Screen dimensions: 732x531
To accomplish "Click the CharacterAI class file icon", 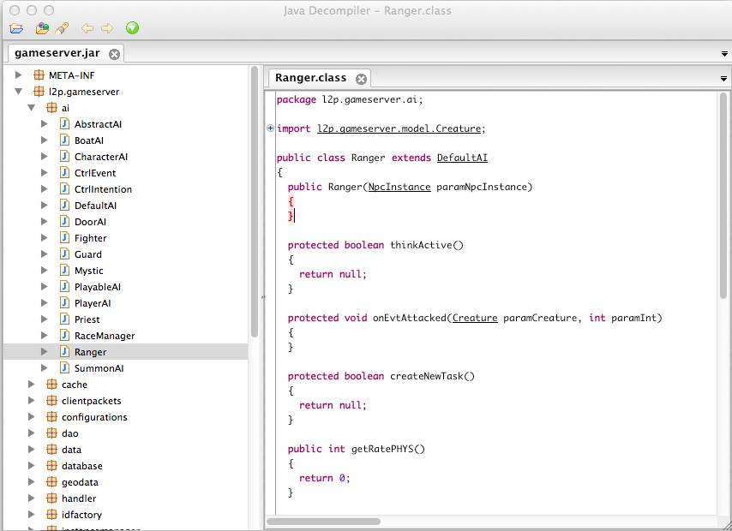I will [x=65, y=157].
